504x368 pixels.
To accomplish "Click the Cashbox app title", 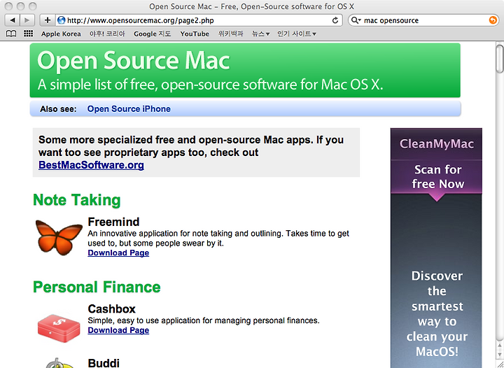I will tap(111, 309).
